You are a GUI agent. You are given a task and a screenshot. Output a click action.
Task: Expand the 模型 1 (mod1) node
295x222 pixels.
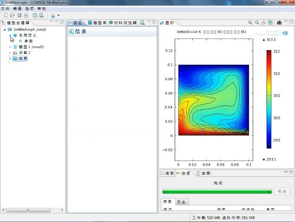(x=10, y=47)
